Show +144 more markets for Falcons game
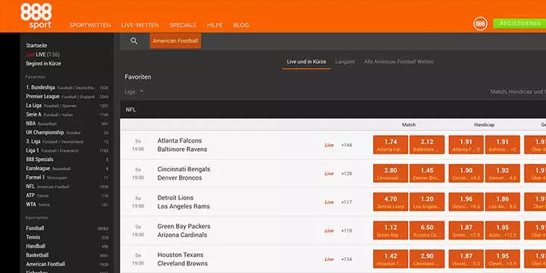546x273 pixels. click(x=347, y=145)
